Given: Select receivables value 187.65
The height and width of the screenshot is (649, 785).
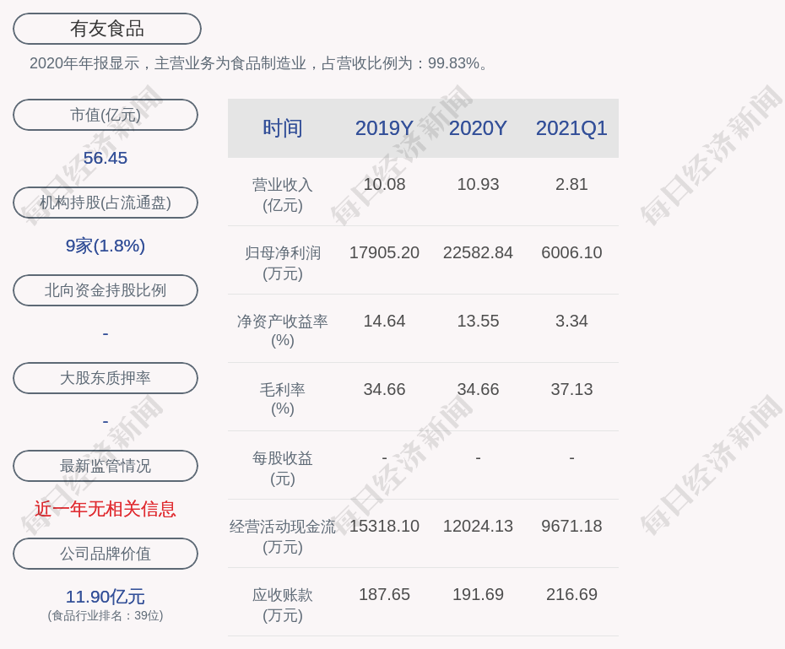Looking at the screenshot, I should (385, 594).
